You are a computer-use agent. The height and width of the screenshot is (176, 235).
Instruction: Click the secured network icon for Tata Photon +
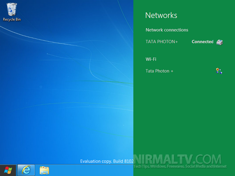pyautogui.click(x=219, y=71)
